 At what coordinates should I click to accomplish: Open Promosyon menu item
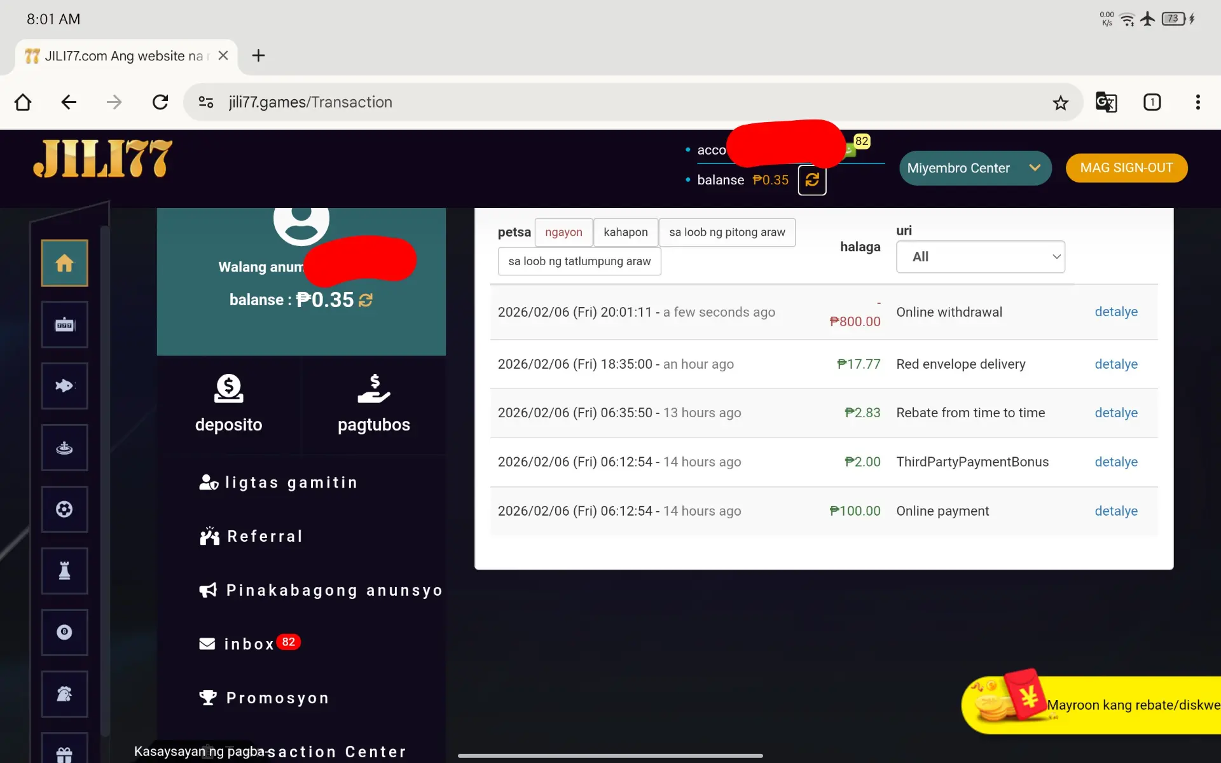coord(265,698)
